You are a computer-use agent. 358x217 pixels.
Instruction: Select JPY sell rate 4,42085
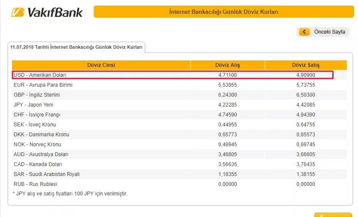[x=306, y=105]
